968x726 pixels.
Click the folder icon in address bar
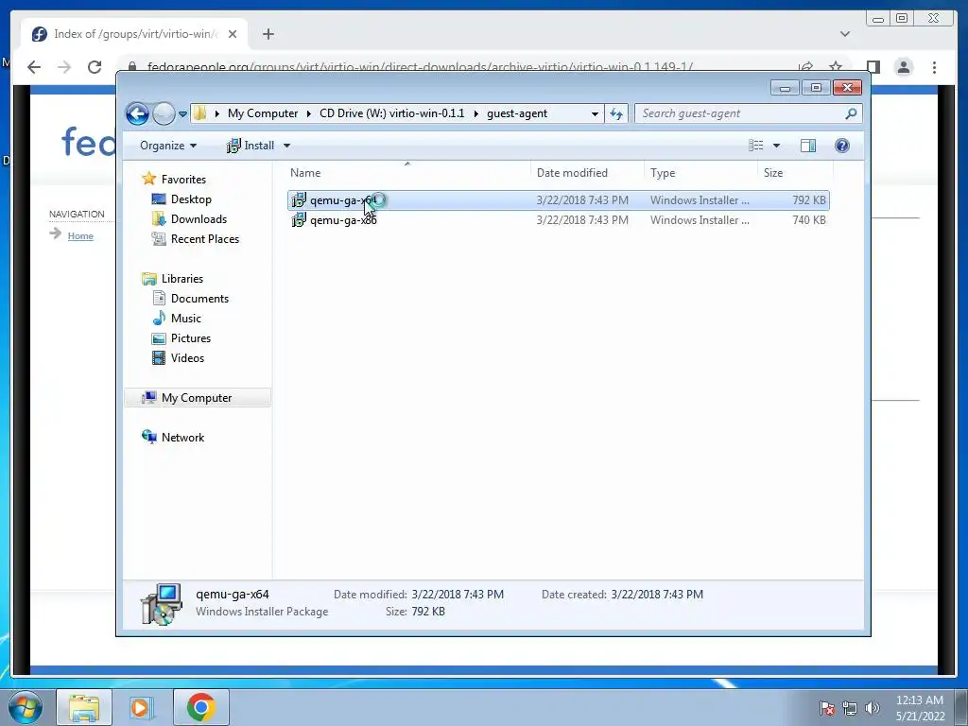click(200, 113)
